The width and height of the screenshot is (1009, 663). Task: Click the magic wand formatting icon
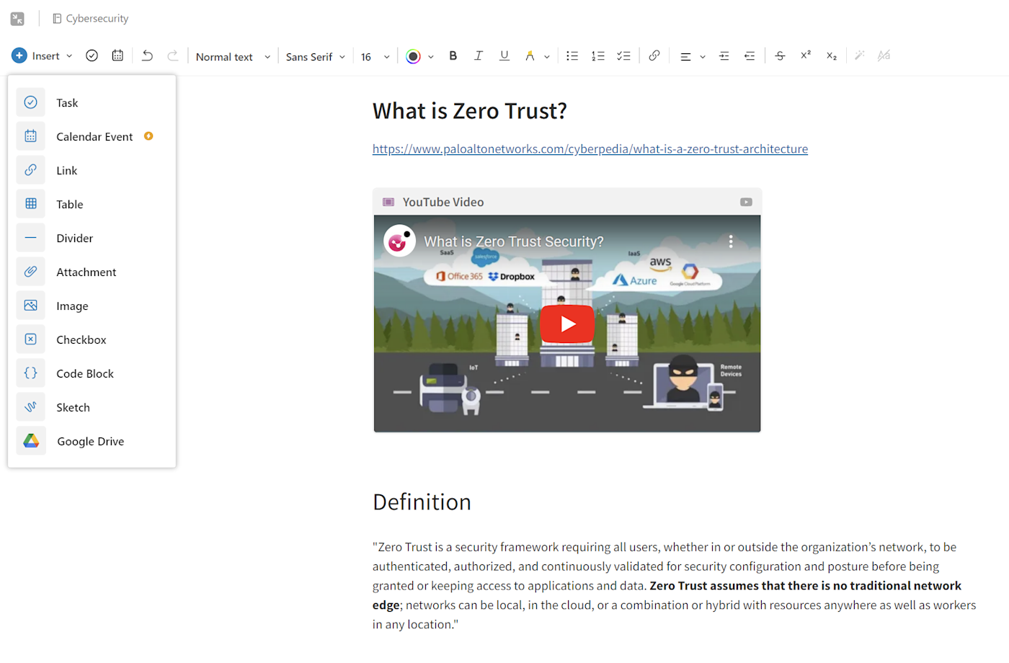[x=860, y=55]
